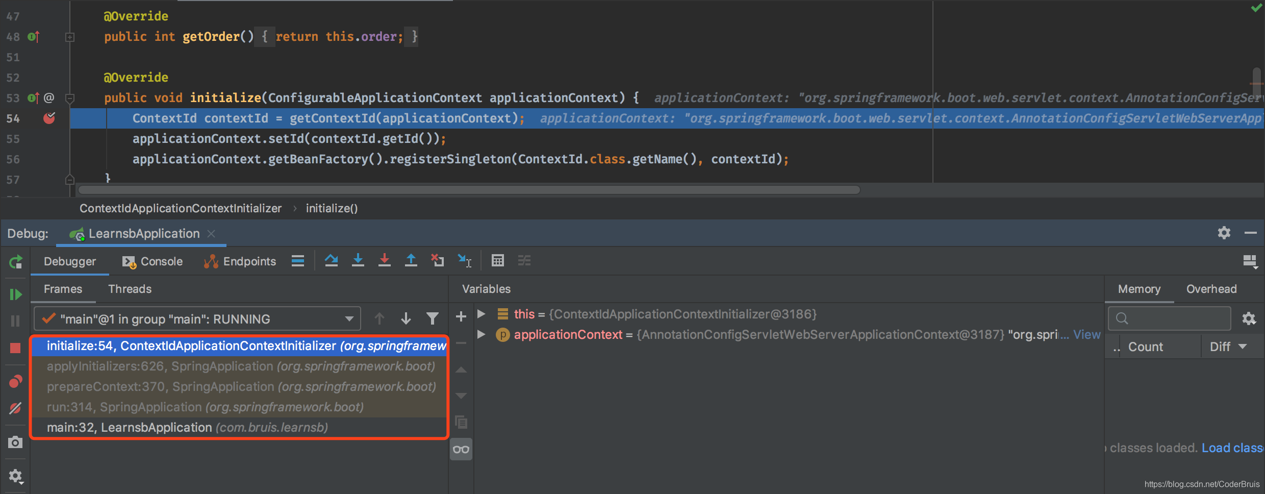1265x494 pixels.
Task: Hide the Debug tool window with minus icon
Action: click(1250, 233)
